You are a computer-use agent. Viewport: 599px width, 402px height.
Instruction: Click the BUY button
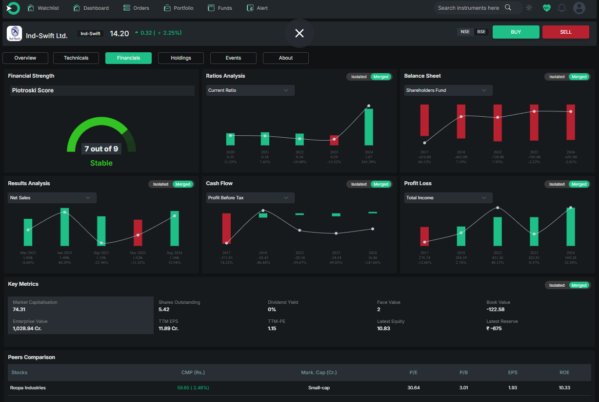tap(516, 32)
